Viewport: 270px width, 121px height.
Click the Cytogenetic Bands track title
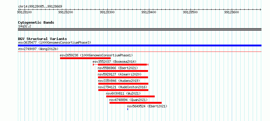point(36,22)
